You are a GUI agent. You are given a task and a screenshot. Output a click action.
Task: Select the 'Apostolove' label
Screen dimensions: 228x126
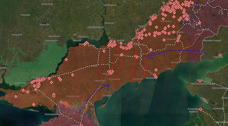pos(54,36)
